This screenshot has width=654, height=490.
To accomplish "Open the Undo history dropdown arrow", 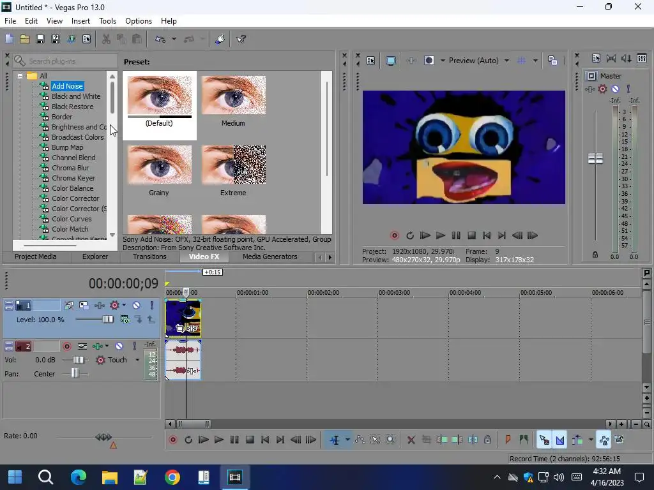I will (174, 39).
